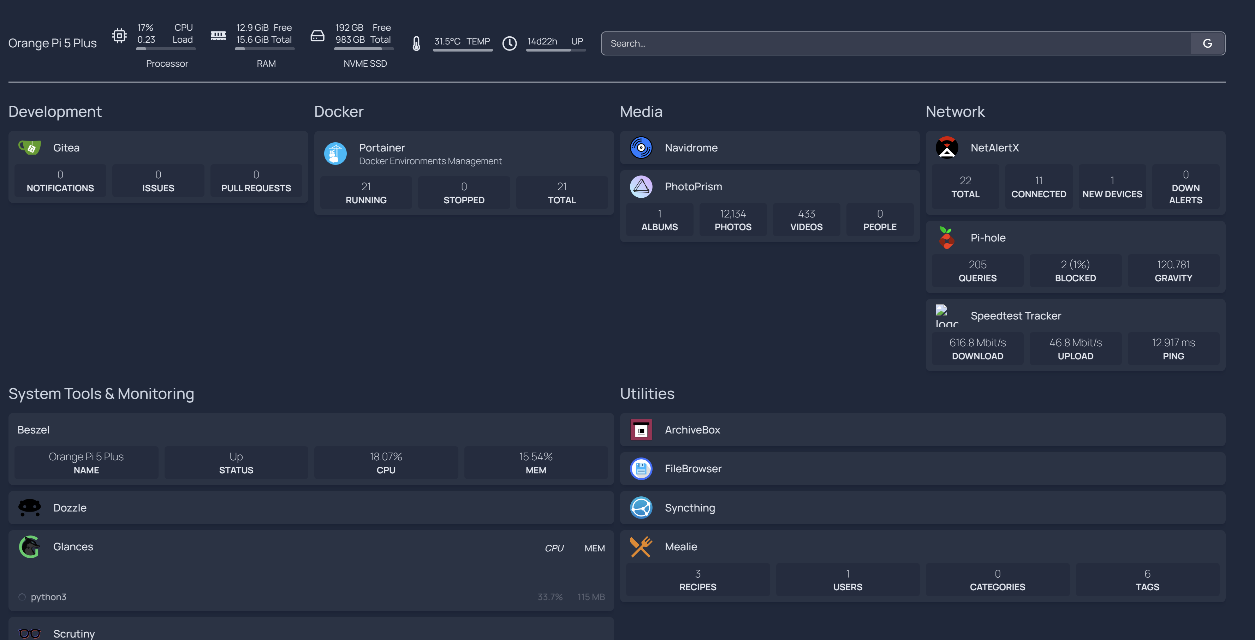Viewport: 1255px width, 640px height.
Task: Click the Scrutiny glasses icon
Action: pyautogui.click(x=30, y=633)
